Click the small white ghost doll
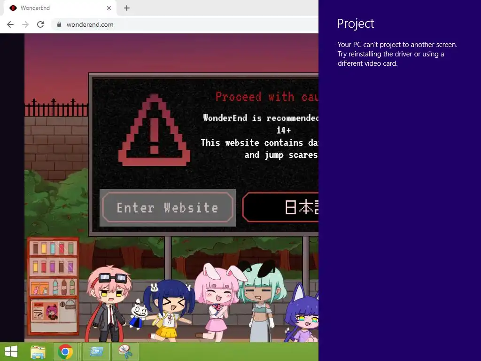The width and height of the screenshot is (481, 361). [139, 314]
